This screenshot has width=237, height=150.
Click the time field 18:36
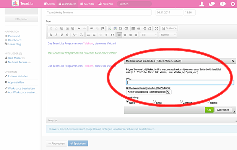tap(190, 13)
